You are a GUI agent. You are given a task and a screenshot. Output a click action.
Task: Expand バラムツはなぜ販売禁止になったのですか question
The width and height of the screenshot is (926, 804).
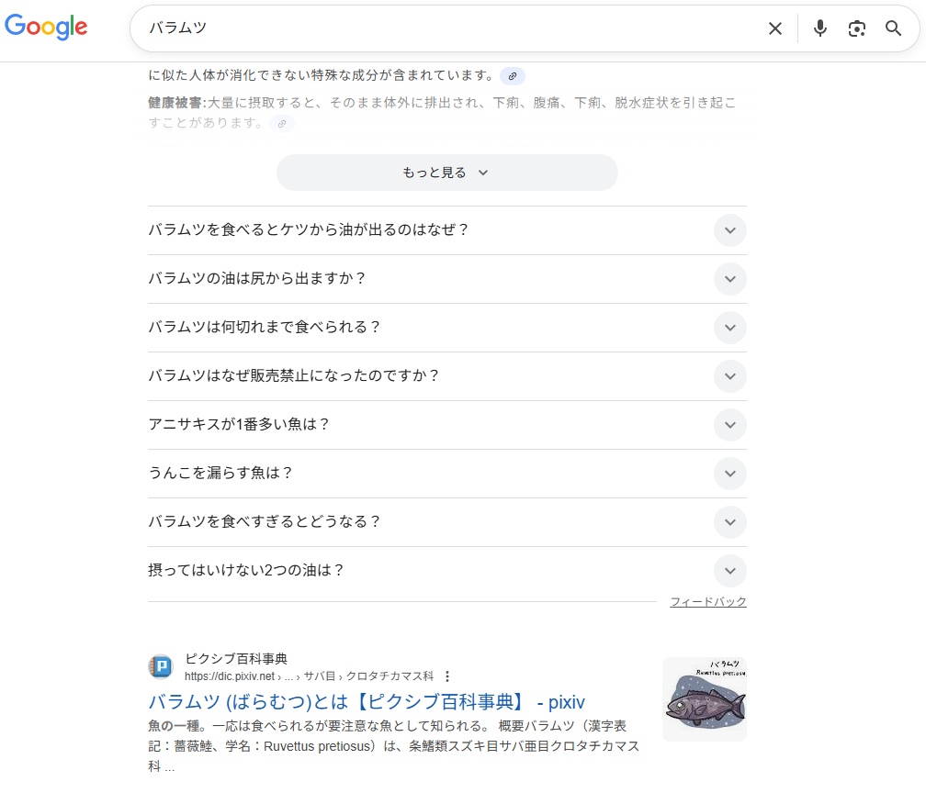click(729, 376)
